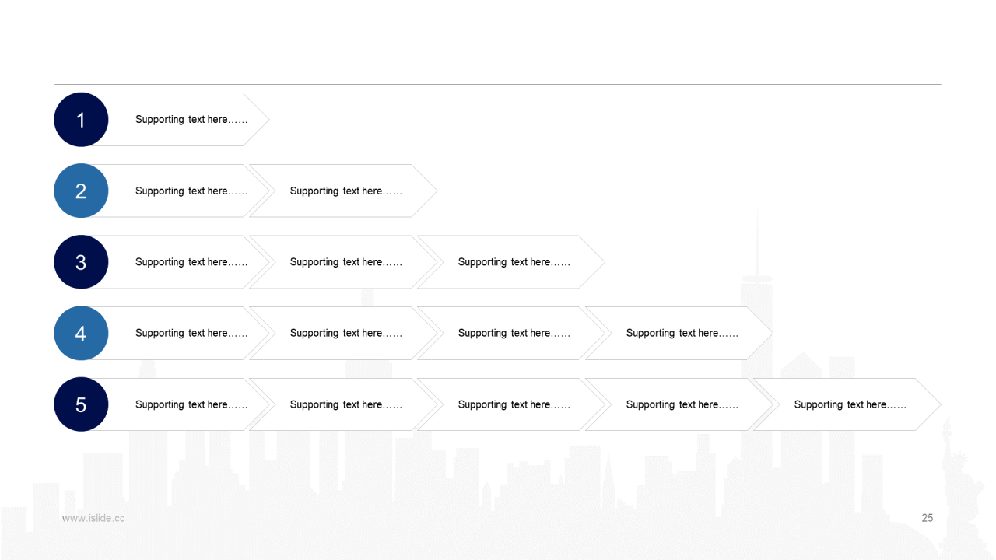Select the blue circle numbered 4
The height and width of the screenshot is (560, 996).
tap(81, 334)
